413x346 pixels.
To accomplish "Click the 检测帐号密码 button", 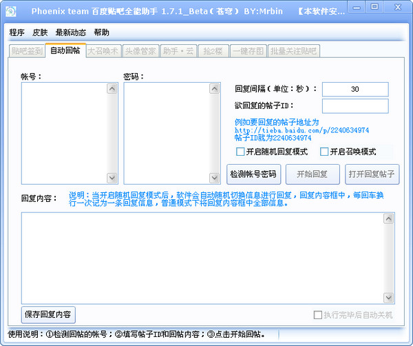I will [253, 173].
